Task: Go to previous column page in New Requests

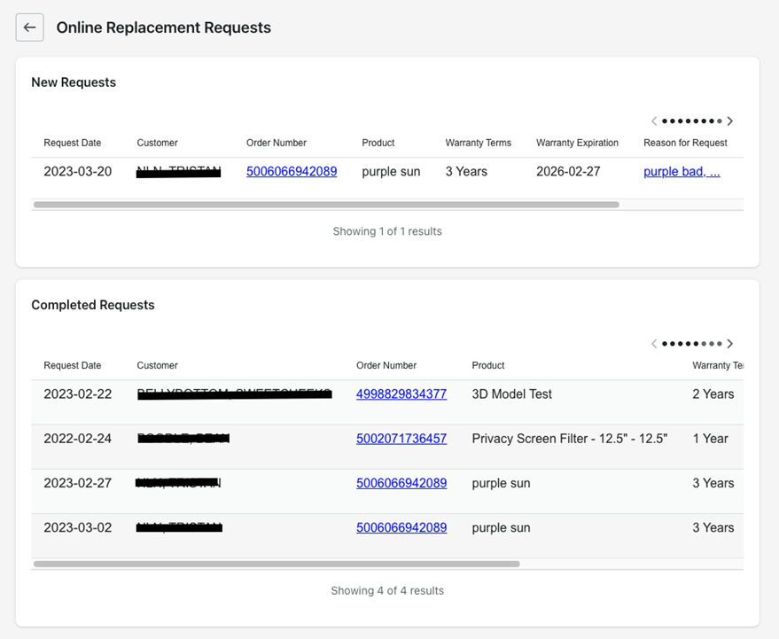Action: [654, 121]
